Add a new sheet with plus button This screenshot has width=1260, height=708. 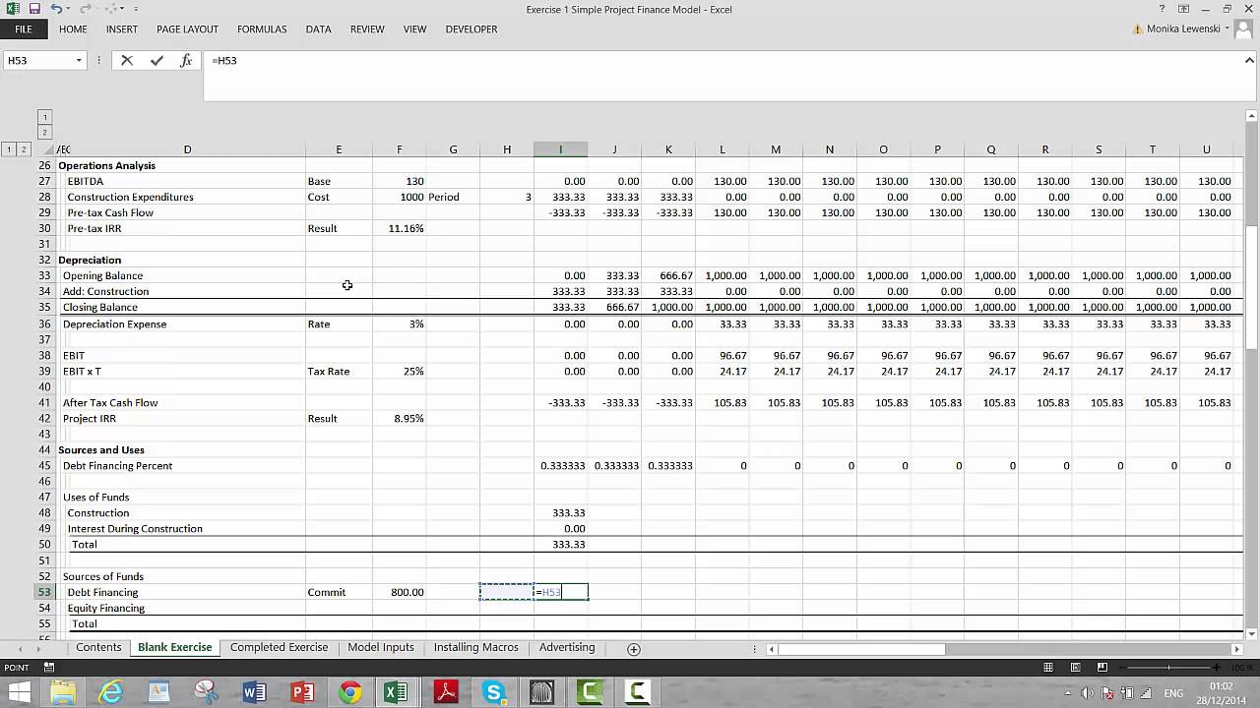(x=634, y=649)
